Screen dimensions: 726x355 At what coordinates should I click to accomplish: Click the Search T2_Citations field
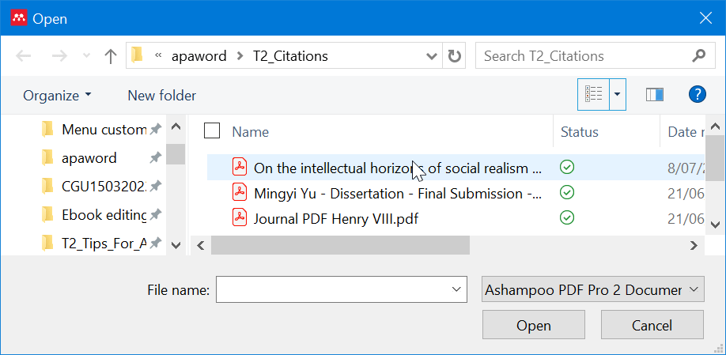pos(595,56)
